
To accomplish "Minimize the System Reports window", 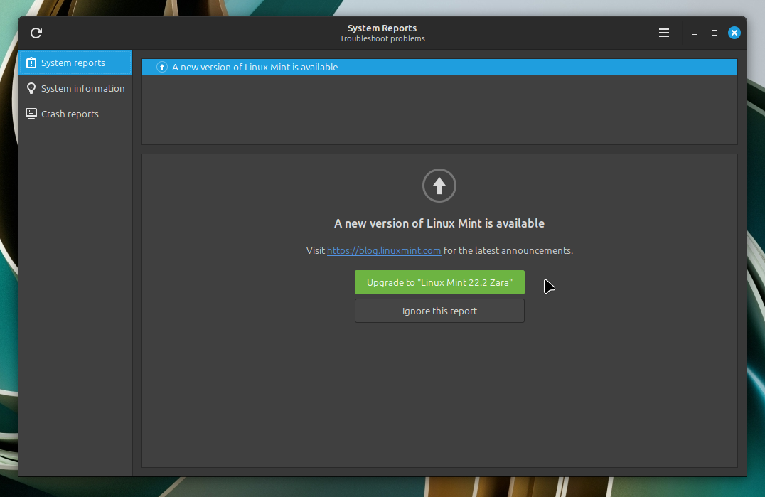I will 694,33.
